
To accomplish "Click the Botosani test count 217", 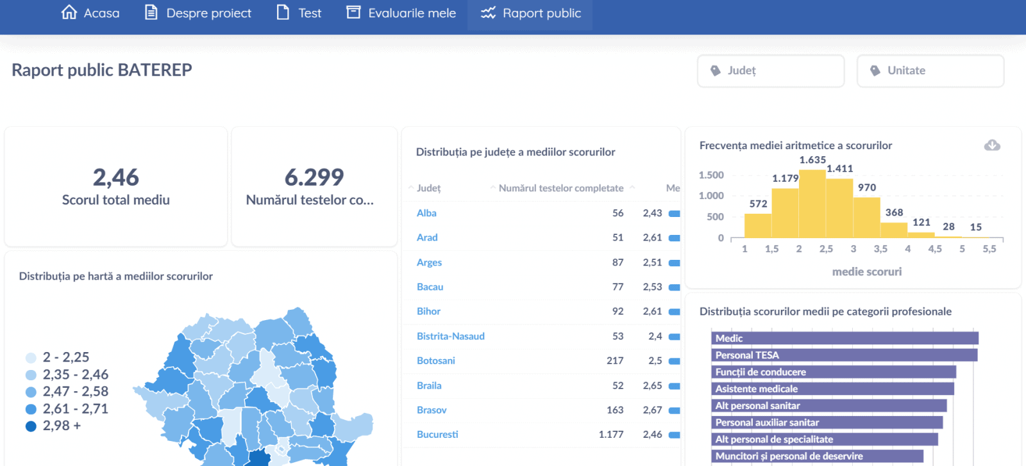I will 615,360.
